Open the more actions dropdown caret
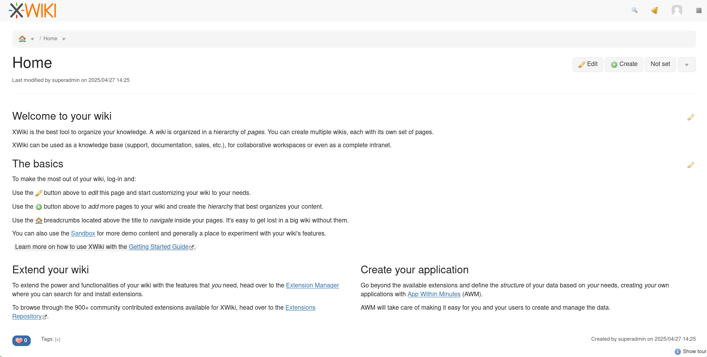The image size is (707, 357). 687,65
